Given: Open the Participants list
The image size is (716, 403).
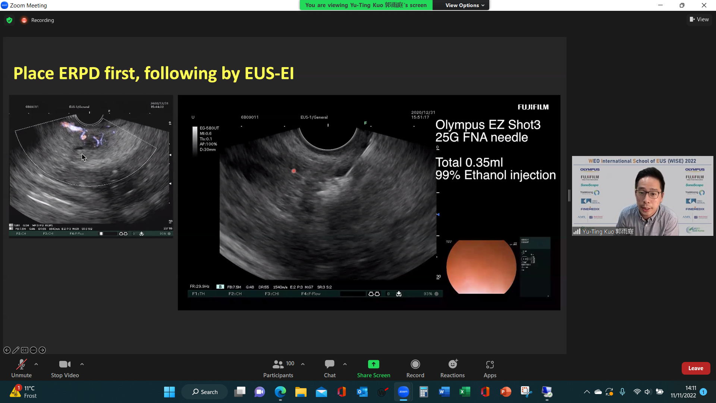Looking at the screenshot, I should click(278, 368).
